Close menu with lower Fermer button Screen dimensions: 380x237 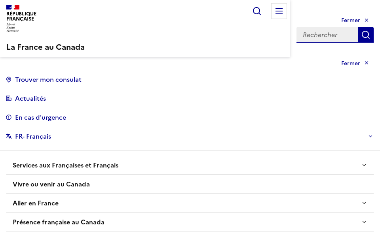(x=355, y=63)
